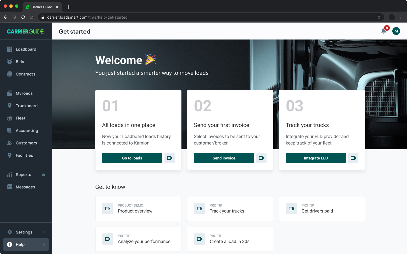Screen dimensions: 407x254
Task: Go to Facilities
Action: click(x=26, y=155)
